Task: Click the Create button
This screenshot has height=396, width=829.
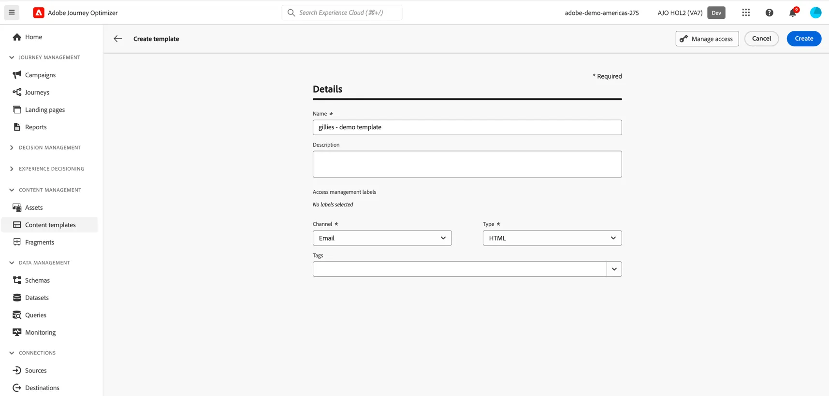Action: (x=804, y=39)
